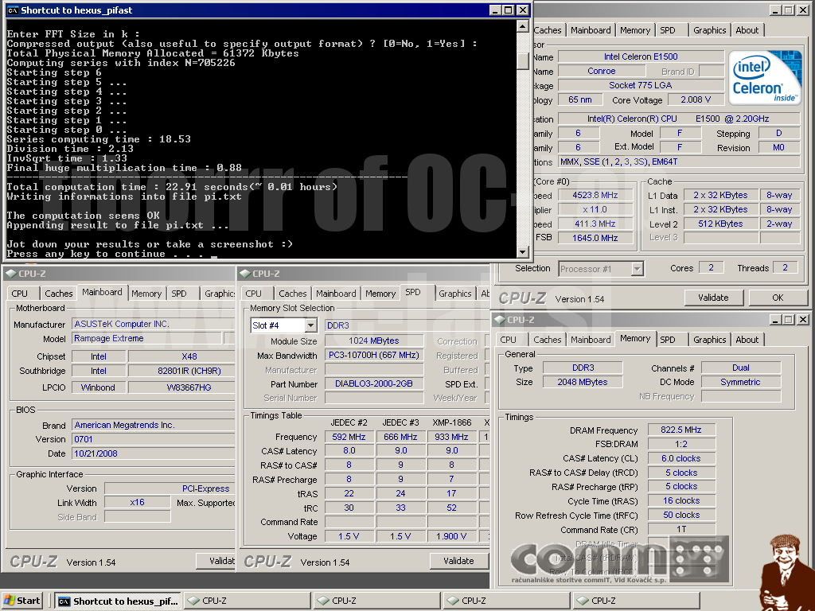Click the 50 clocks tRFC value

coord(681,516)
